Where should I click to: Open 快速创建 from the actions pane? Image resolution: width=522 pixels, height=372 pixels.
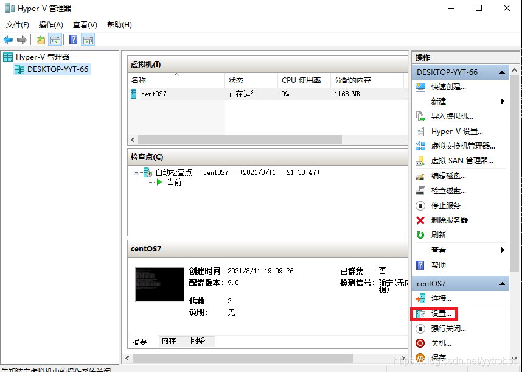(448, 87)
